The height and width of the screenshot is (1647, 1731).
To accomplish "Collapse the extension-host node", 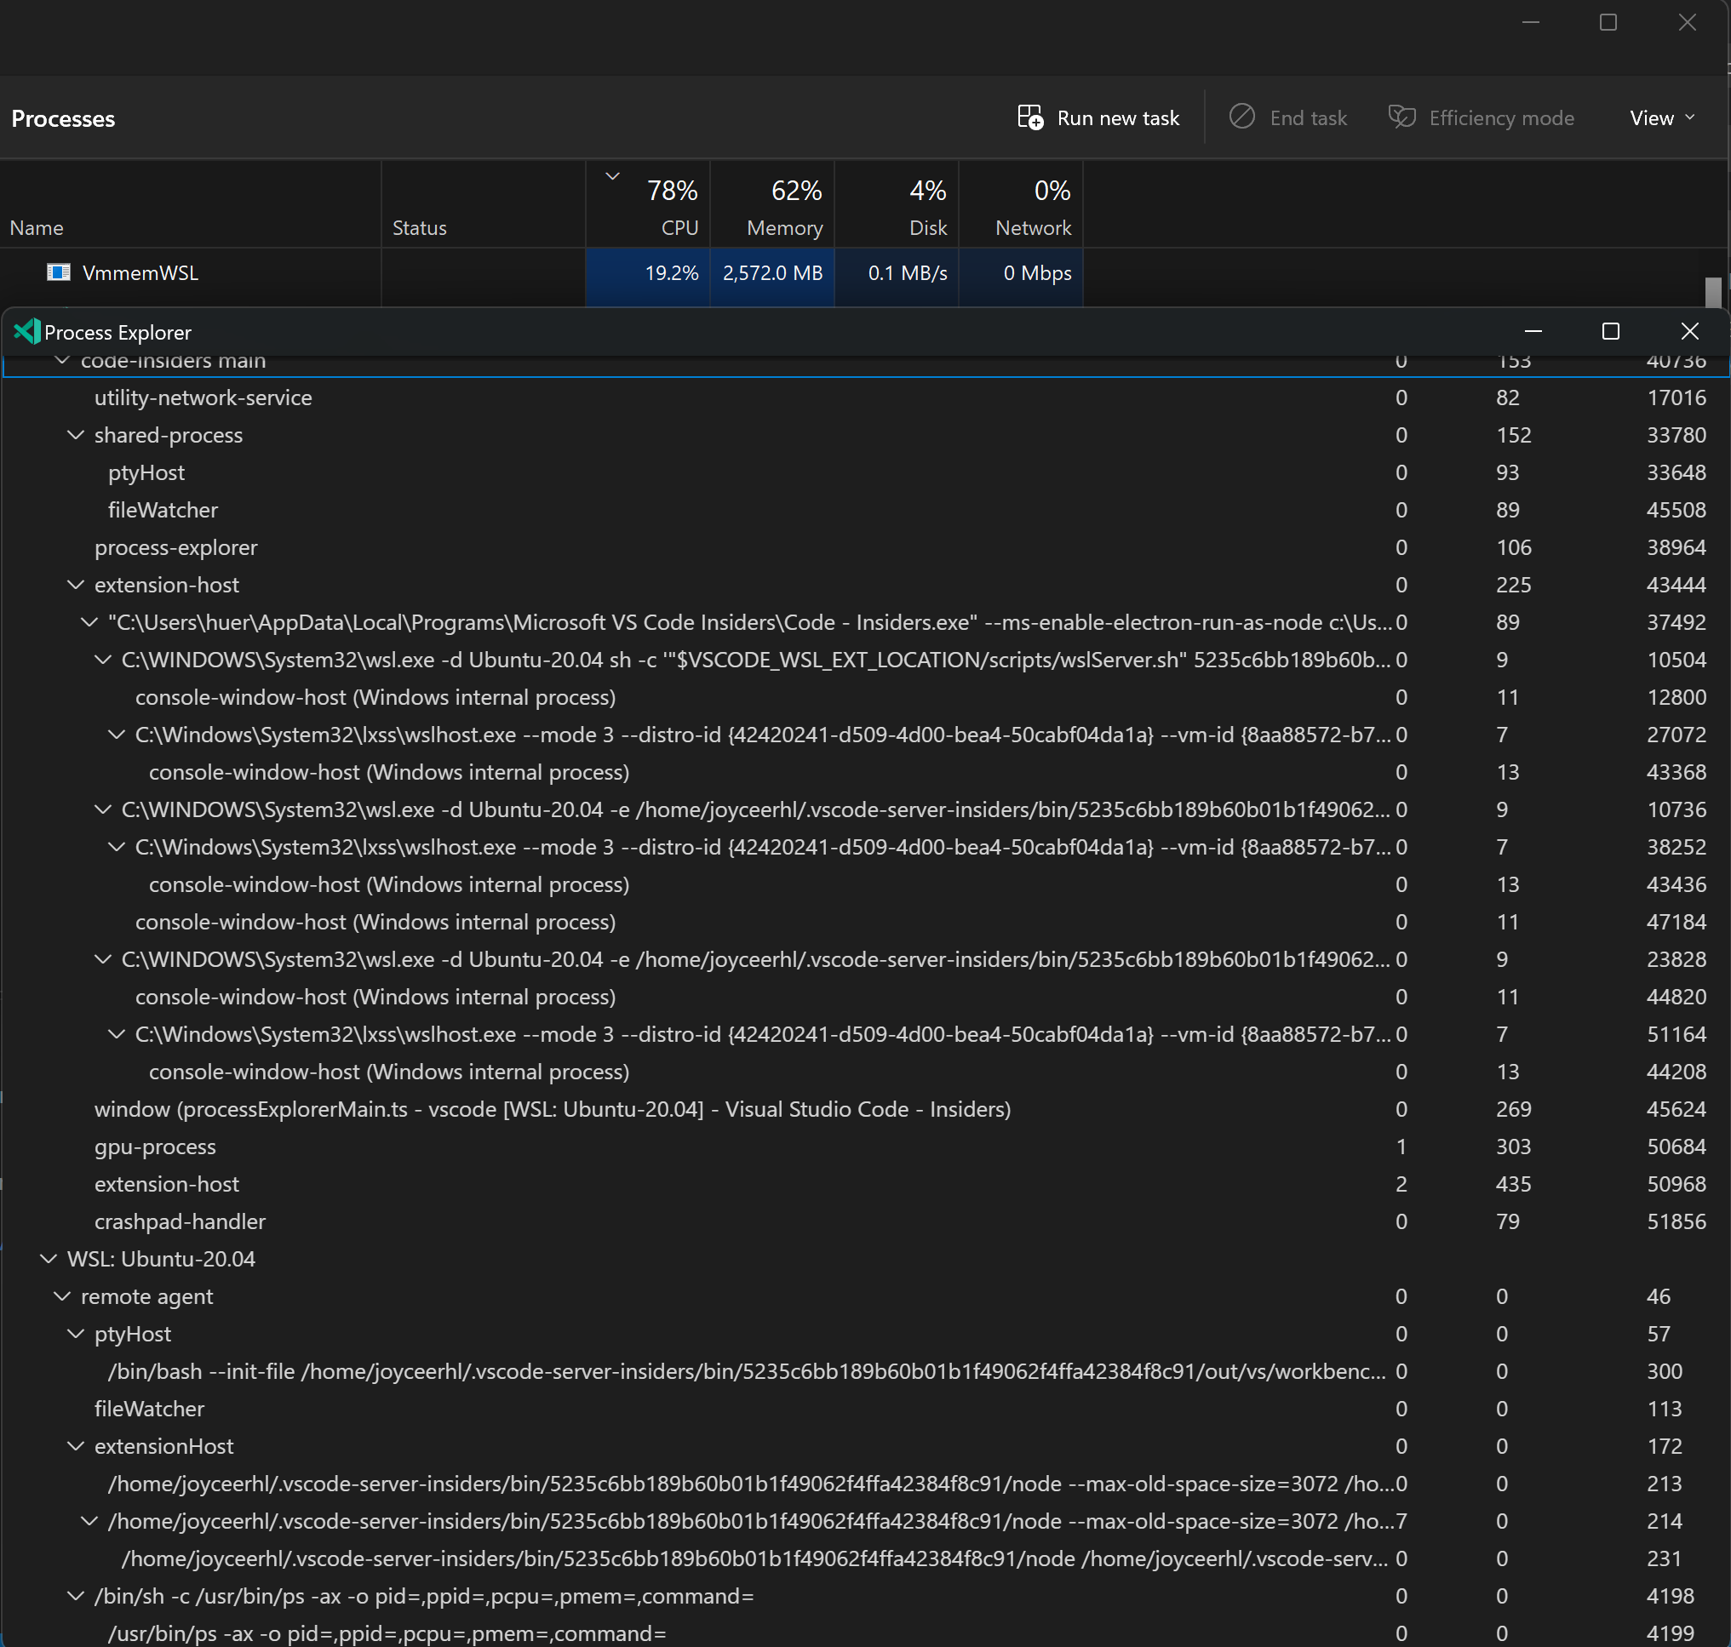I will click(75, 584).
